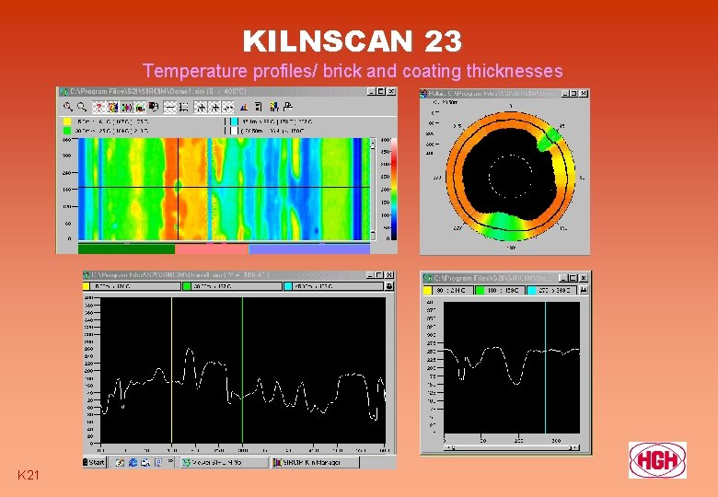
Task: Click the second magnifier (zoom out) icon
Action: point(82,107)
